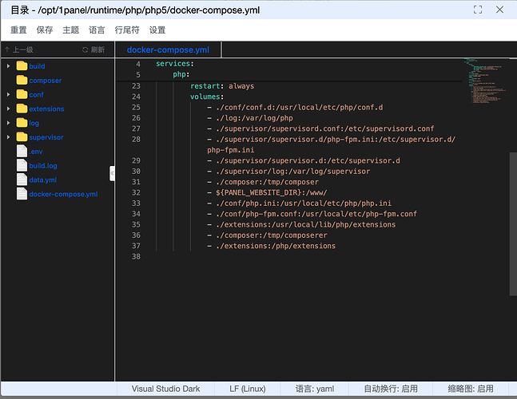Image resolution: width=517 pixels, height=399 pixels.
Task: Click ./supervisor/log volume on line 30
Action: tap(292, 172)
